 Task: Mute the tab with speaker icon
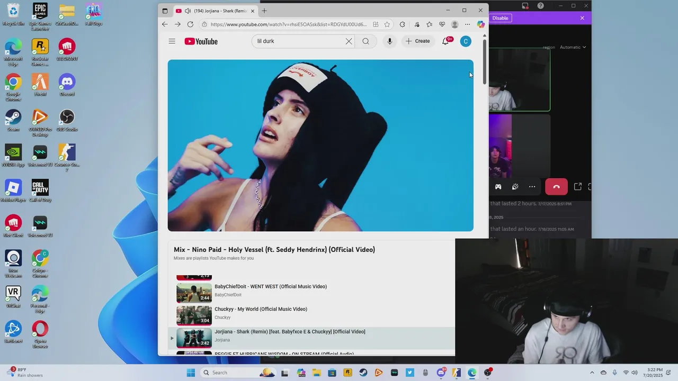[x=188, y=11]
